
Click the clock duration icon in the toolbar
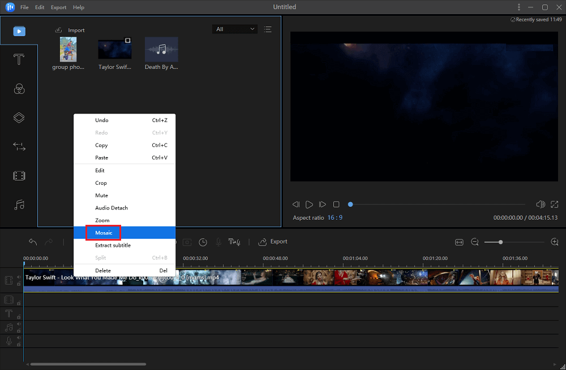pos(203,242)
